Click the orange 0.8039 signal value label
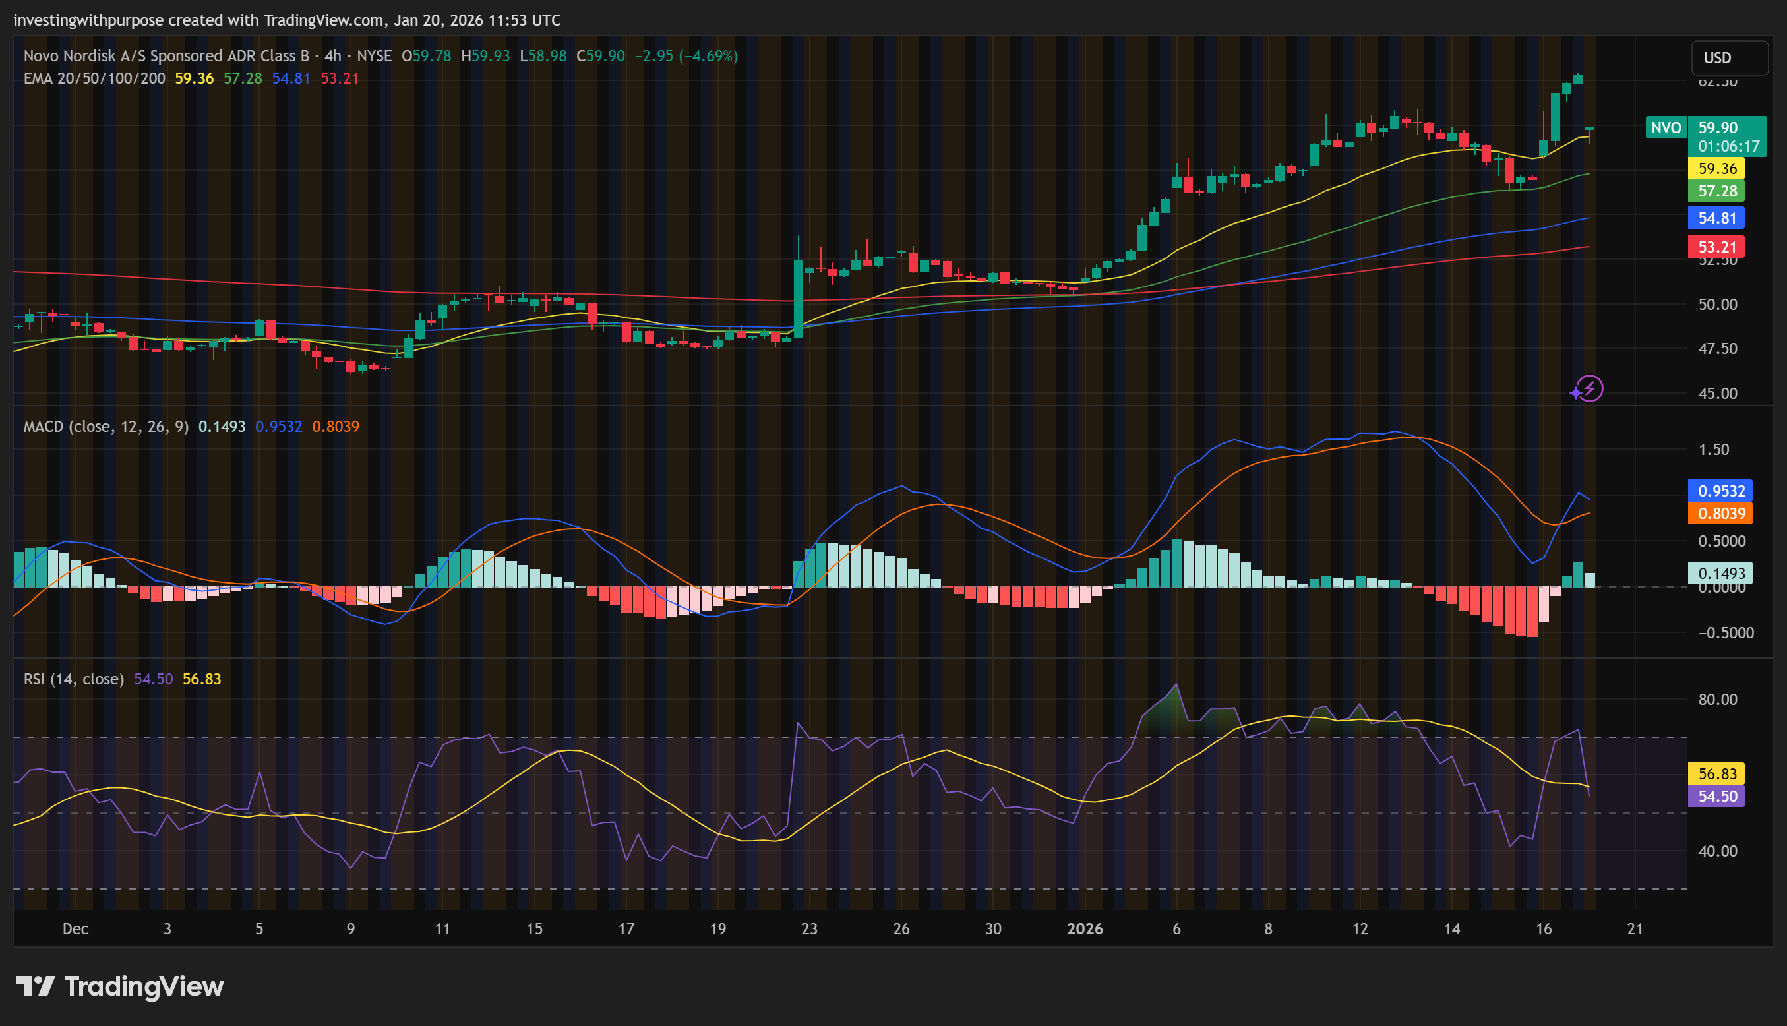The height and width of the screenshot is (1026, 1787). [1720, 513]
